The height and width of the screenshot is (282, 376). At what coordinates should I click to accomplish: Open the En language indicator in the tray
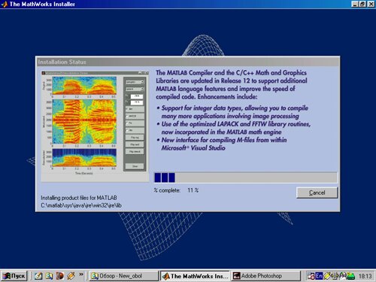pos(319,276)
